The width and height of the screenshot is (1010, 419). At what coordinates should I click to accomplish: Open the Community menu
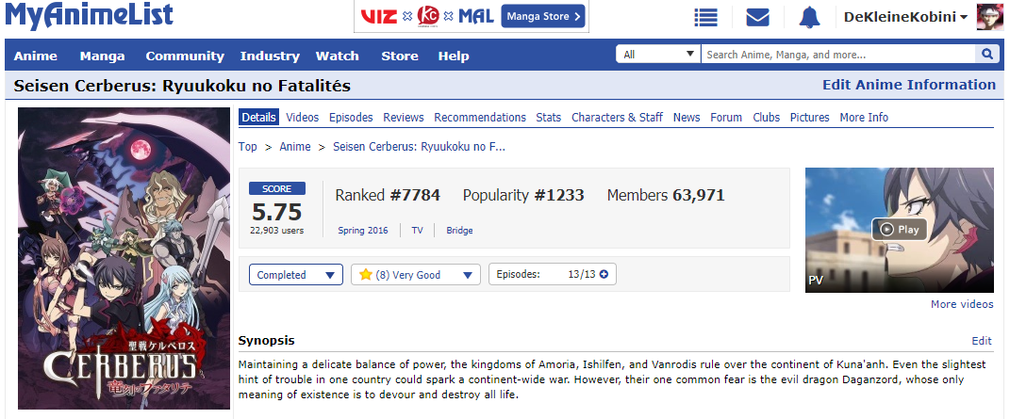pos(185,56)
